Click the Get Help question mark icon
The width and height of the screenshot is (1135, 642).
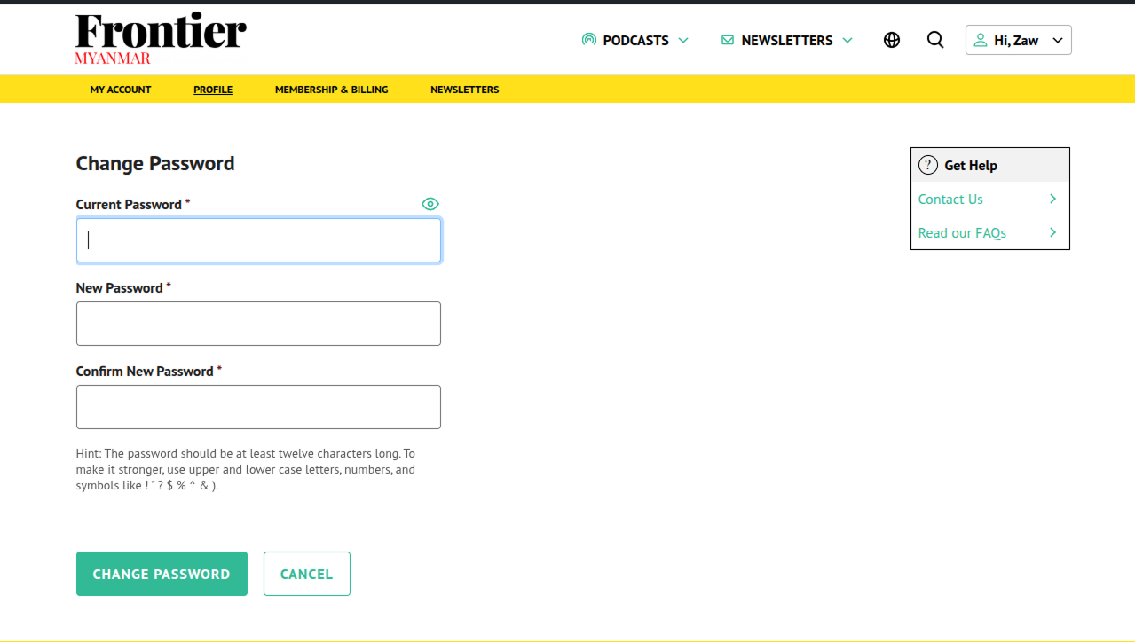(x=927, y=165)
